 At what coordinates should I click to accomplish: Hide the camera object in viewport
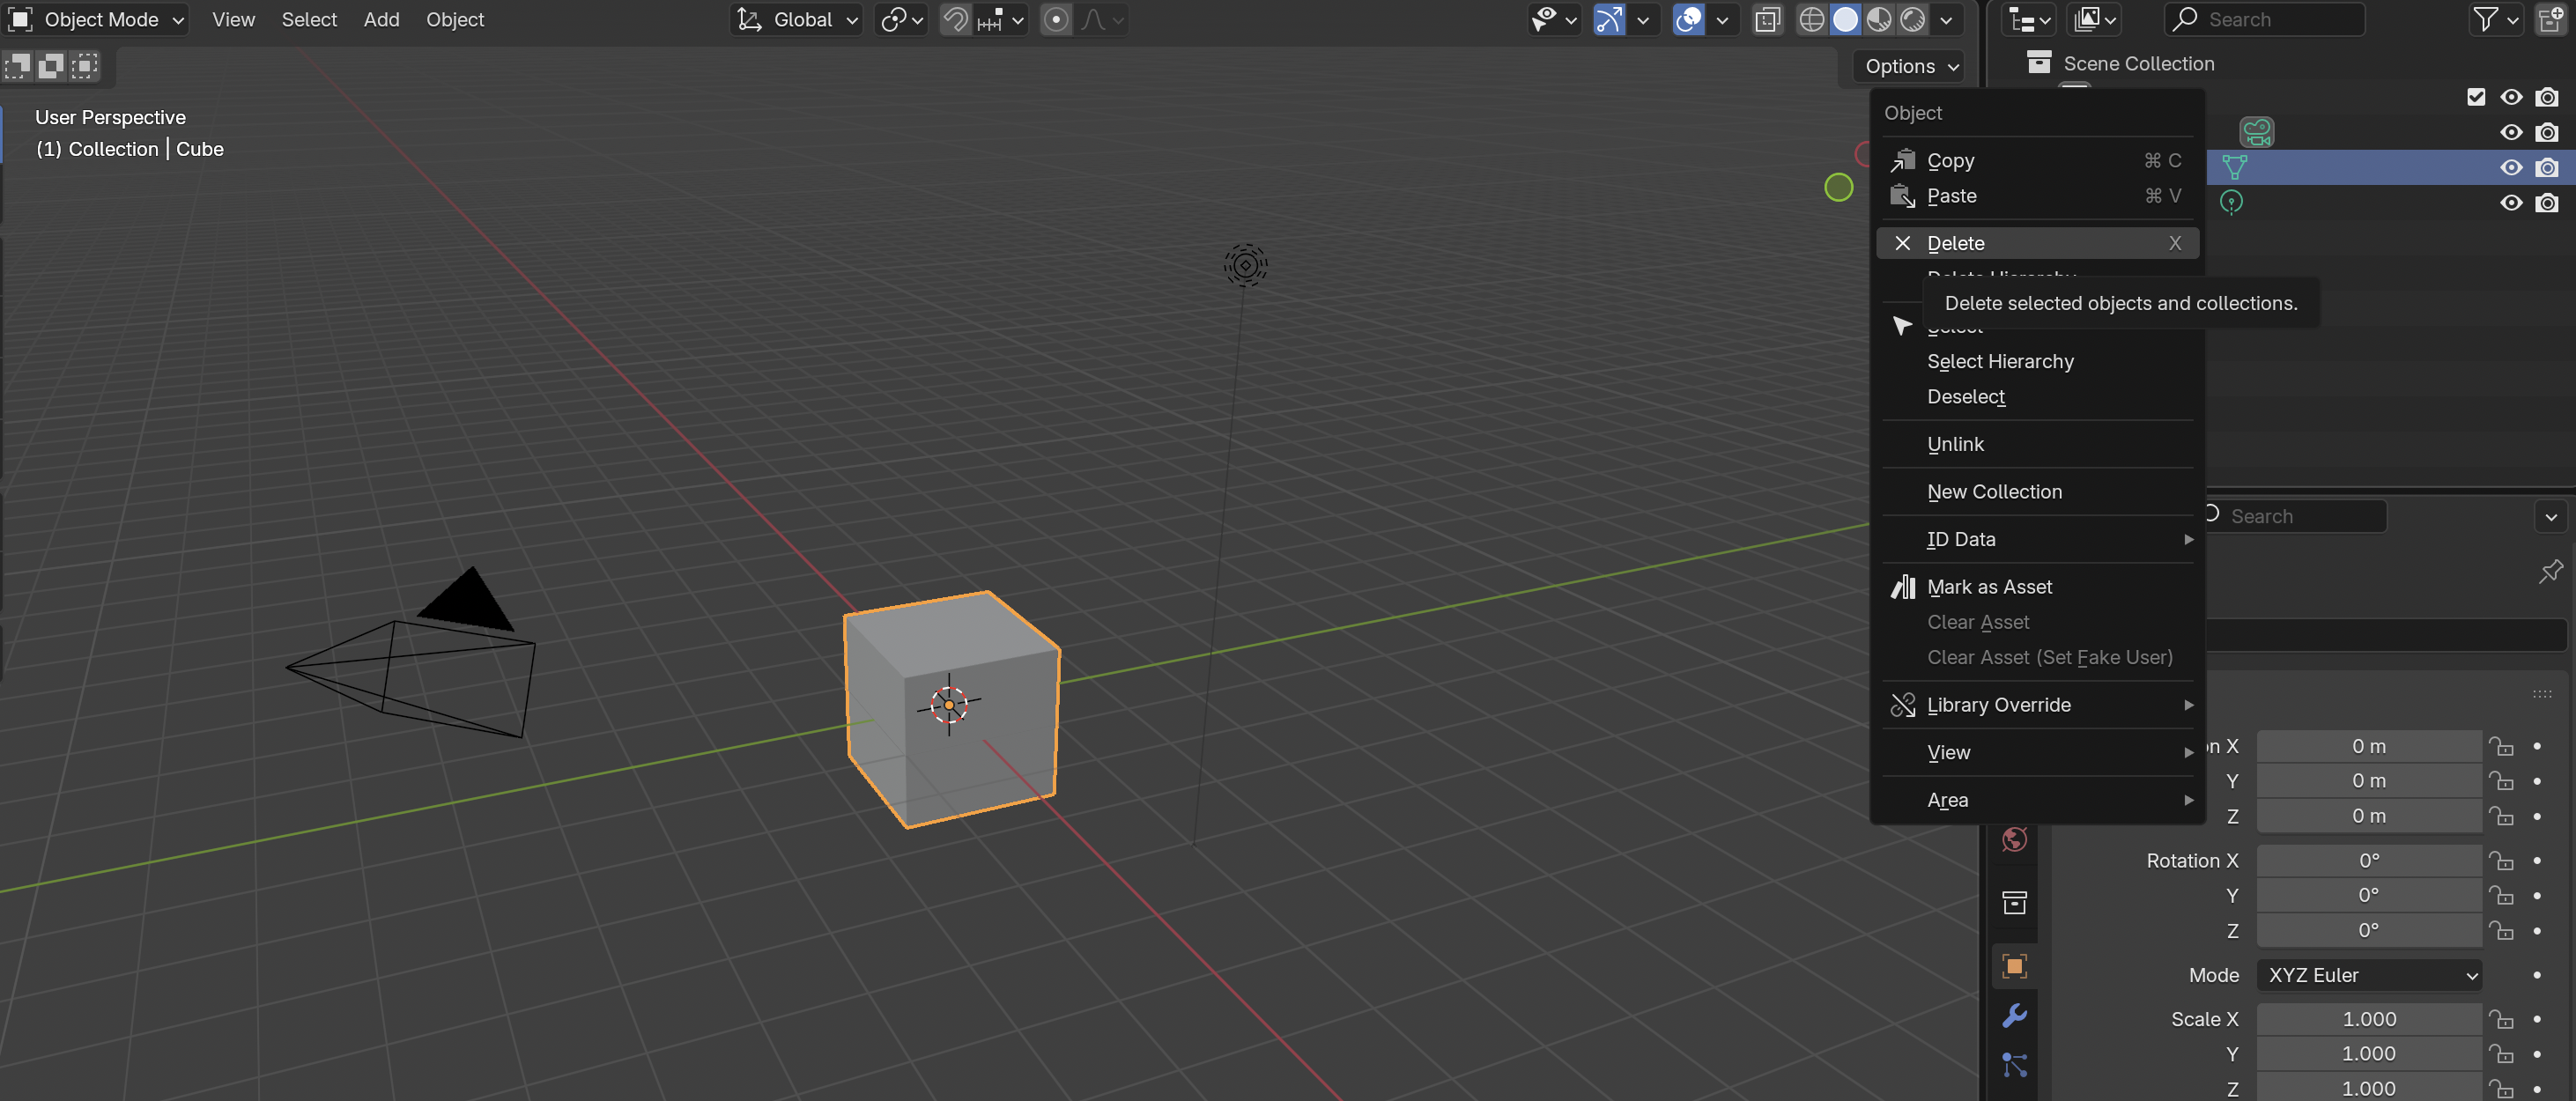[2511, 132]
